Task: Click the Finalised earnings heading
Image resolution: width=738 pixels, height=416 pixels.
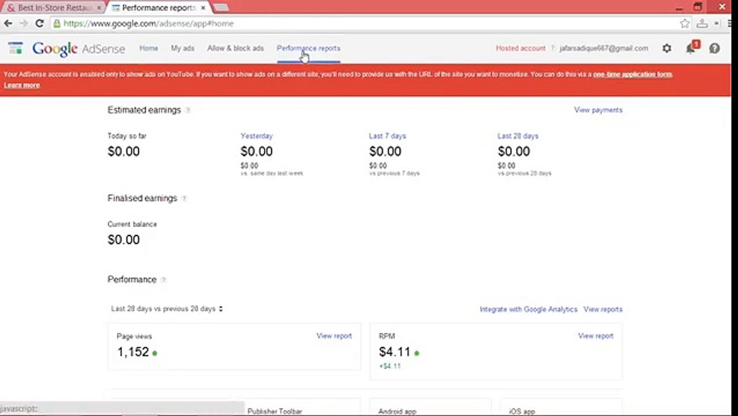Action: tap(142, 198)
